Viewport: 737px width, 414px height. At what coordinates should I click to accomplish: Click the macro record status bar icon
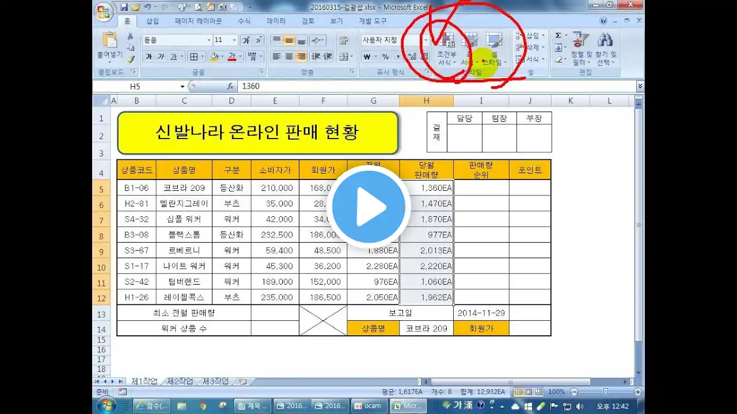coord(122,392)
